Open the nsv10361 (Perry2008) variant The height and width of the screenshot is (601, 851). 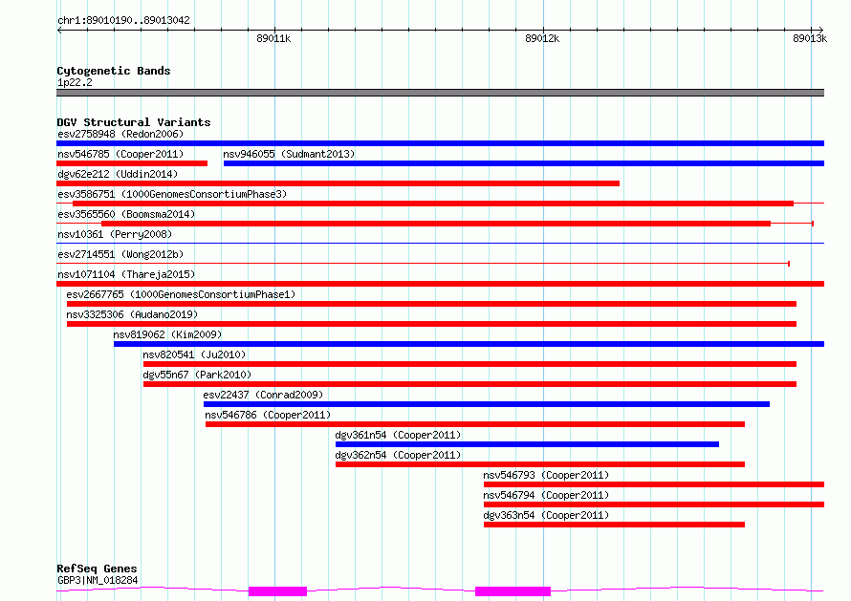(x=115, y=234)
